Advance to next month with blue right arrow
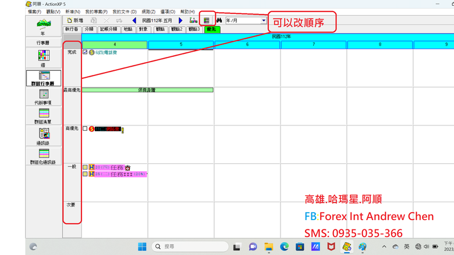 coord(180,20)
